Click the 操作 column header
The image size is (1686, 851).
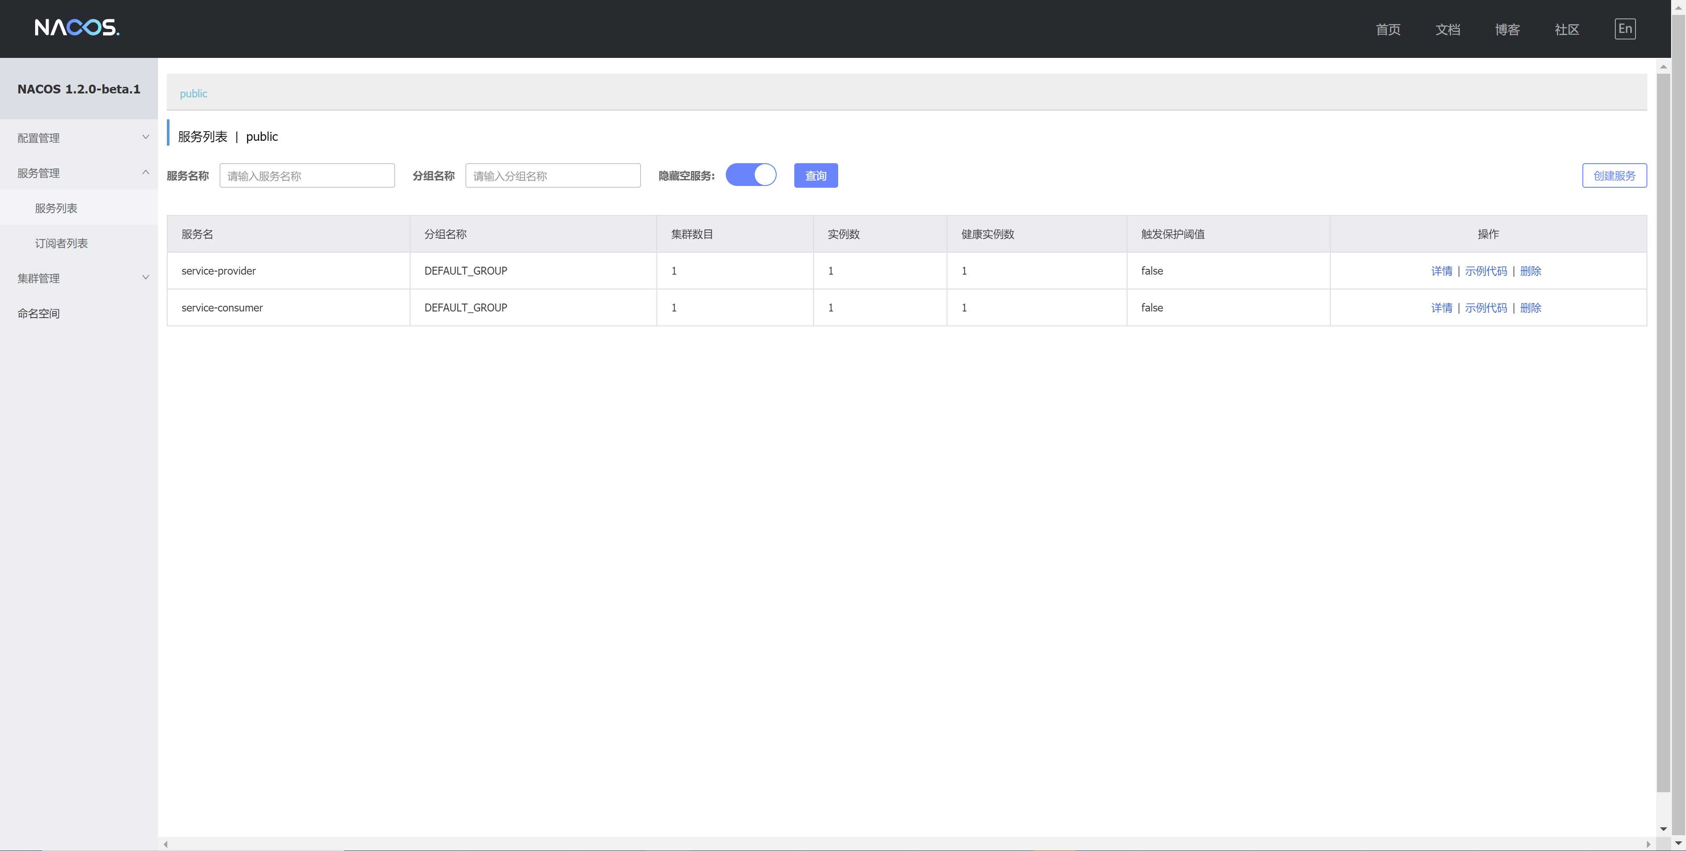[x=1488, y=234]
